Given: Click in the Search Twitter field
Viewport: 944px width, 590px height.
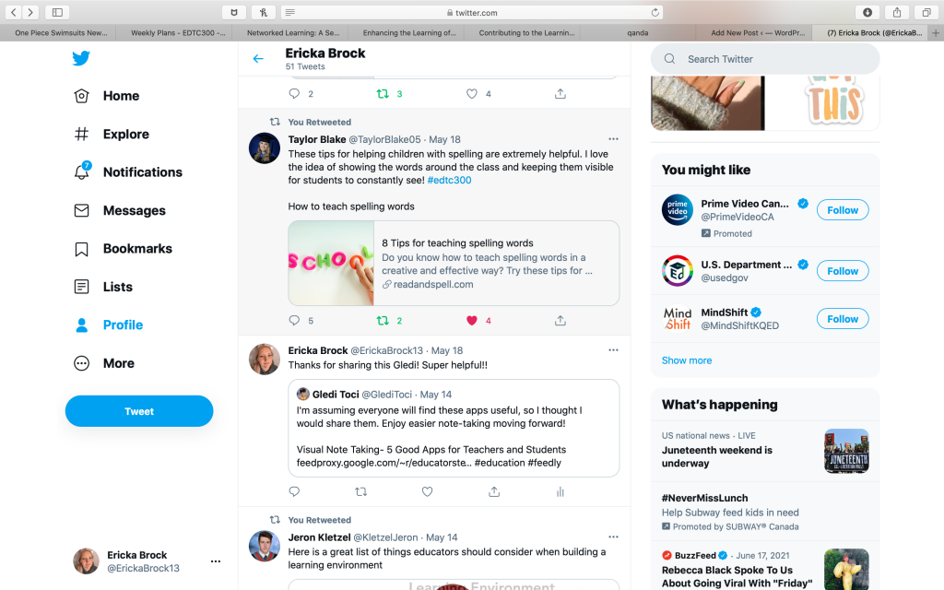Looking at the screenshot, I should pyautogui.click(x=764, y=59).
